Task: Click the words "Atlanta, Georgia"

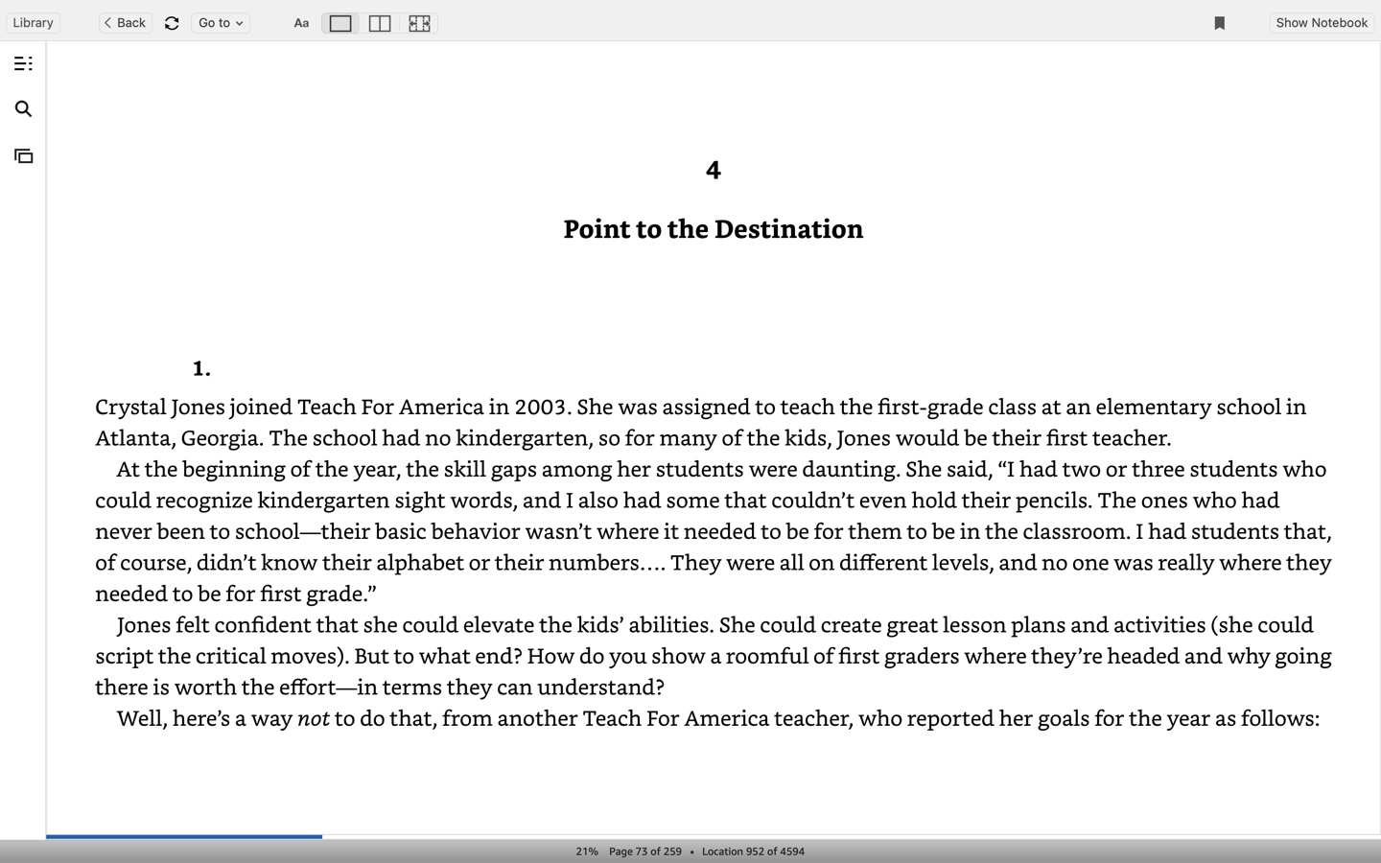Action: pyautogui.click(x=177, y=438)
